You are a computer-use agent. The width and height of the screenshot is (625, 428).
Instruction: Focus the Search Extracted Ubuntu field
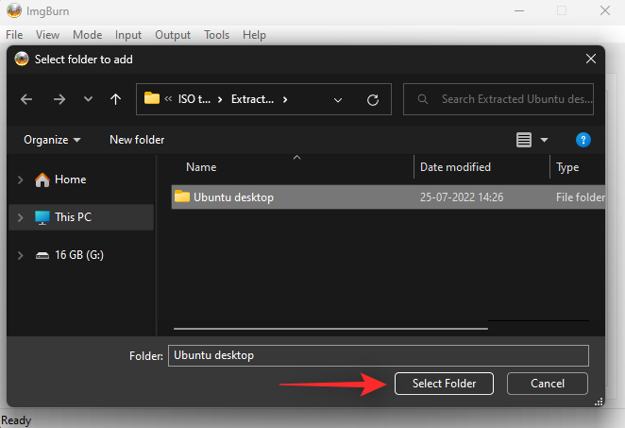click(x=498, y=99)
